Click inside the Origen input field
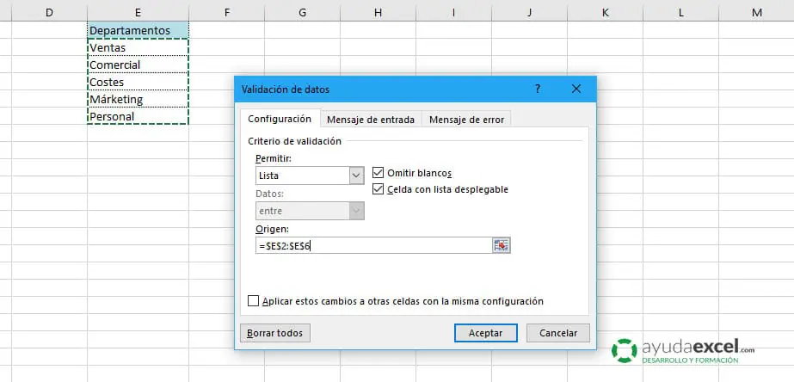 (373, 246)
